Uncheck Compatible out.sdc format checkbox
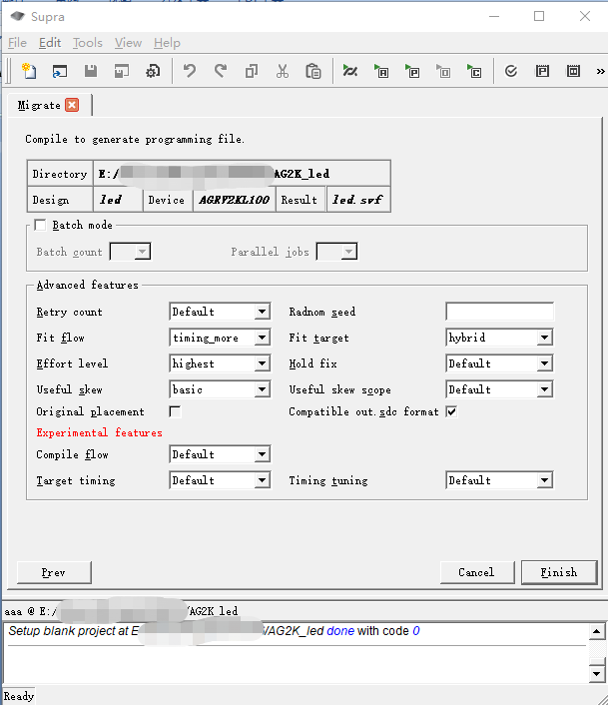Image resolution: width=608 pixels, height=705 pixels. (x=451, y=411)
